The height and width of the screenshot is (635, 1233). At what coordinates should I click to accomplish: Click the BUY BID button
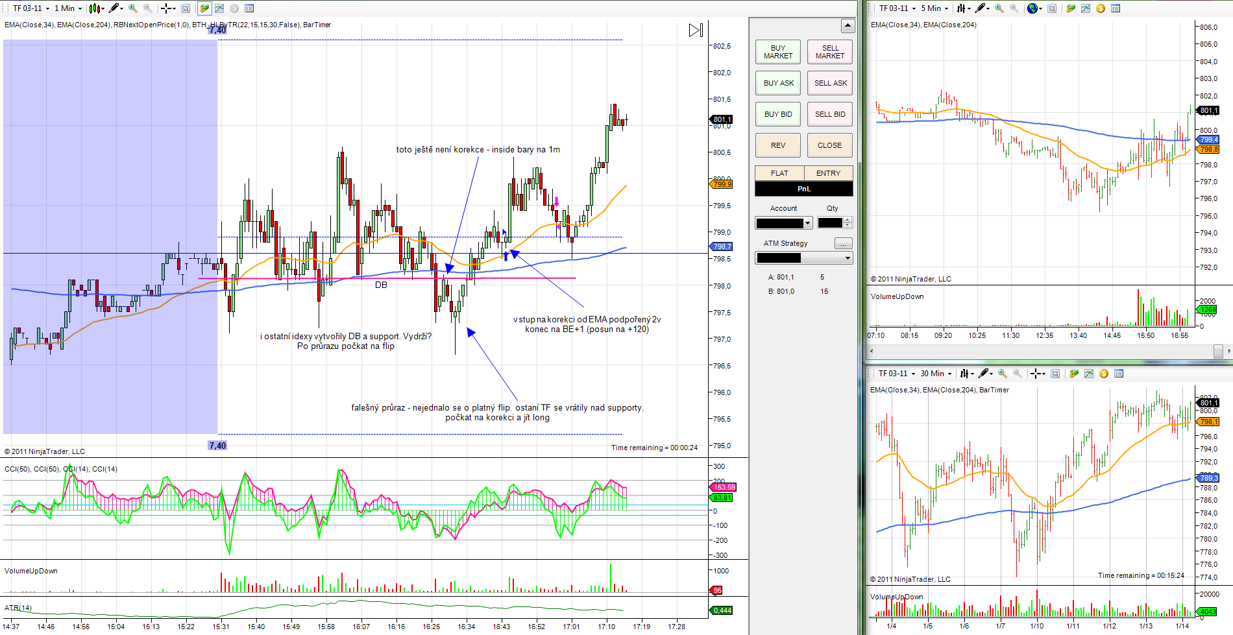pyautogui.click(x=778, y=114)
